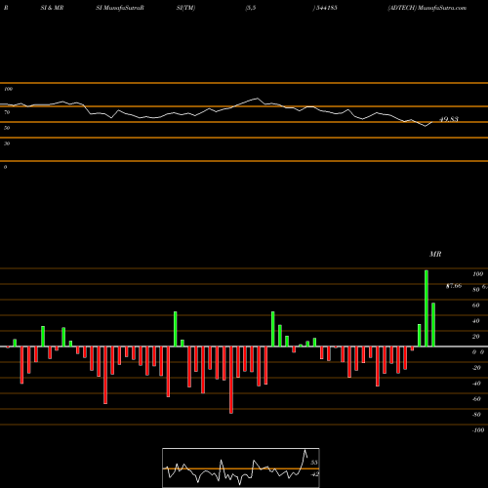Click the 70 label on the RSI axis
488x488 pixels.
[7, 112]
